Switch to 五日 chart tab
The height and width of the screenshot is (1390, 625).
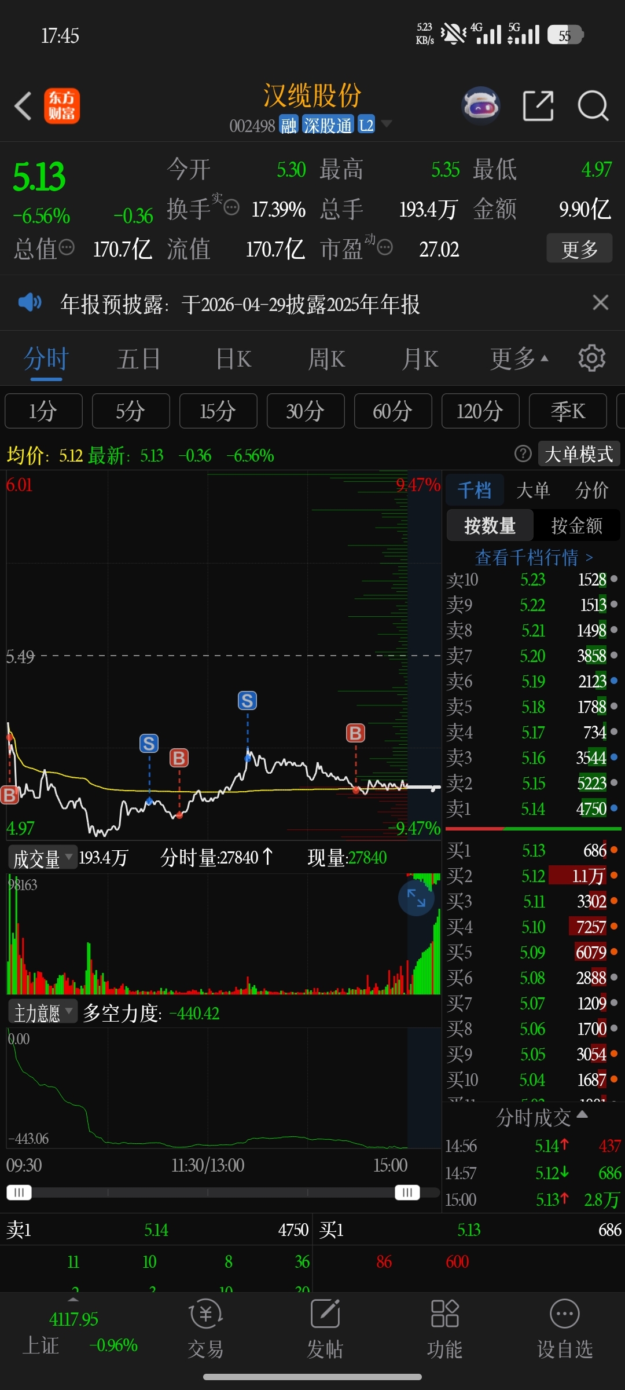(x=139, y=359)
